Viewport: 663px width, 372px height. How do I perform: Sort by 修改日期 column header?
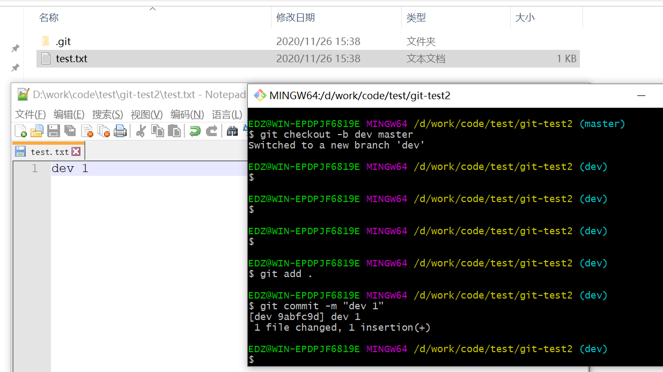pos(296,18)
